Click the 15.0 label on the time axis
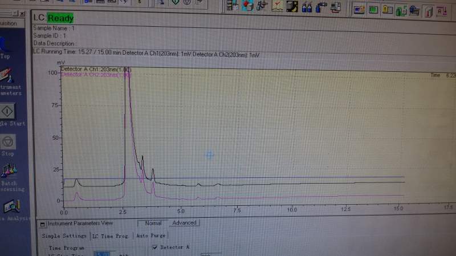This screenshot has height=256, width=456. tap(398, 209)
